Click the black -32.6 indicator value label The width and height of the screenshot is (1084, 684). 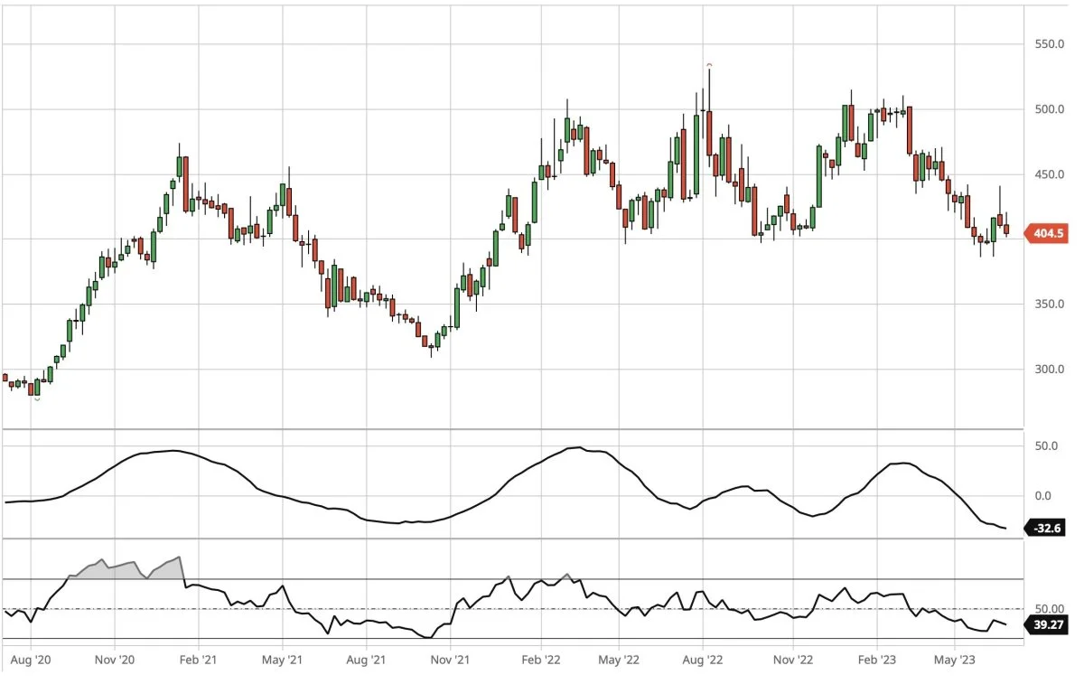click(1047, 528)
